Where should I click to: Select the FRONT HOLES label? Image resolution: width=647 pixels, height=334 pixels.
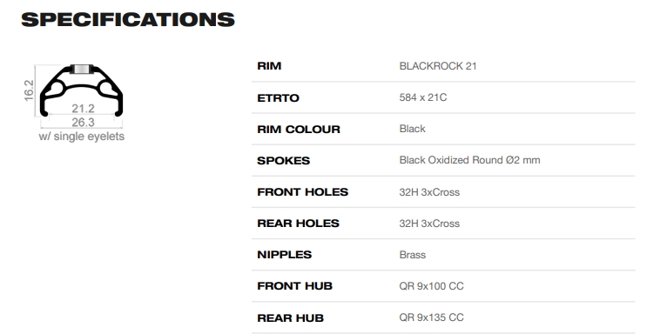[302, 192]
